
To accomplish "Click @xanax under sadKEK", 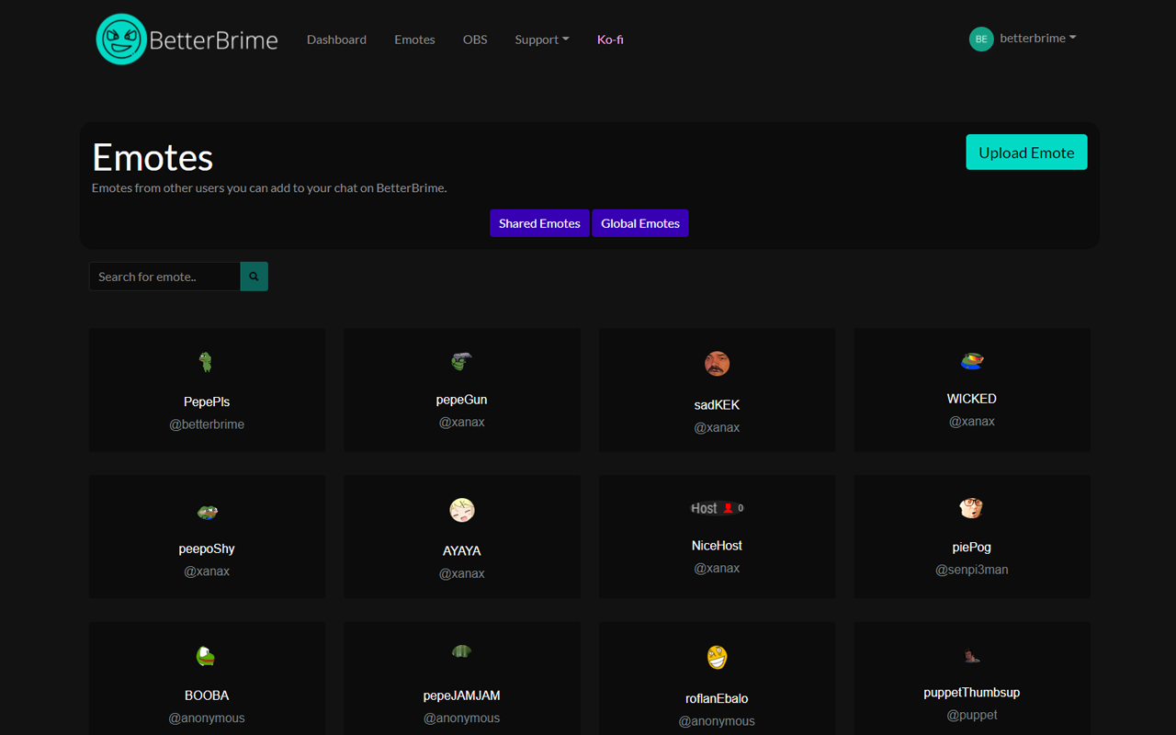I will tap(717, 427).
